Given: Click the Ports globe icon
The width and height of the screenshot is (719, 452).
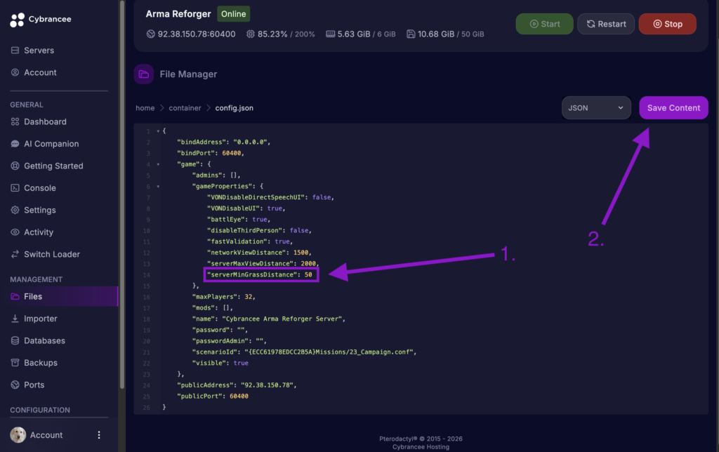Looking at the screenshot, I should click(x=15, y=385).
